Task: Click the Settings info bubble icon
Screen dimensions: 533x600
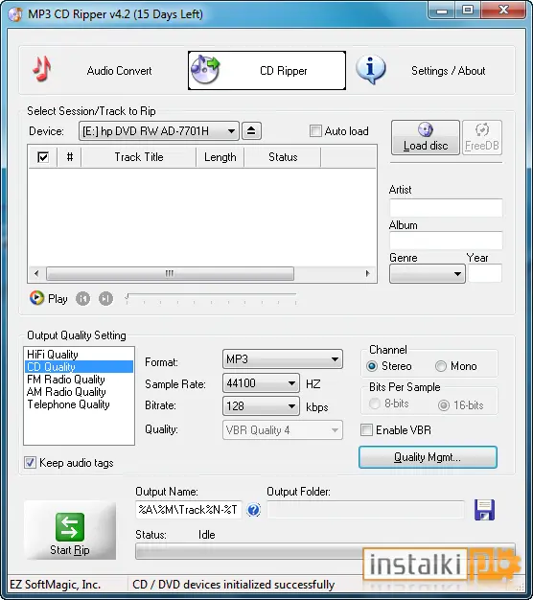Action: tap(370, 69)
